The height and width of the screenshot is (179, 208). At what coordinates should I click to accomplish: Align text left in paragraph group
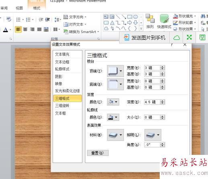(x=18, y=29)
